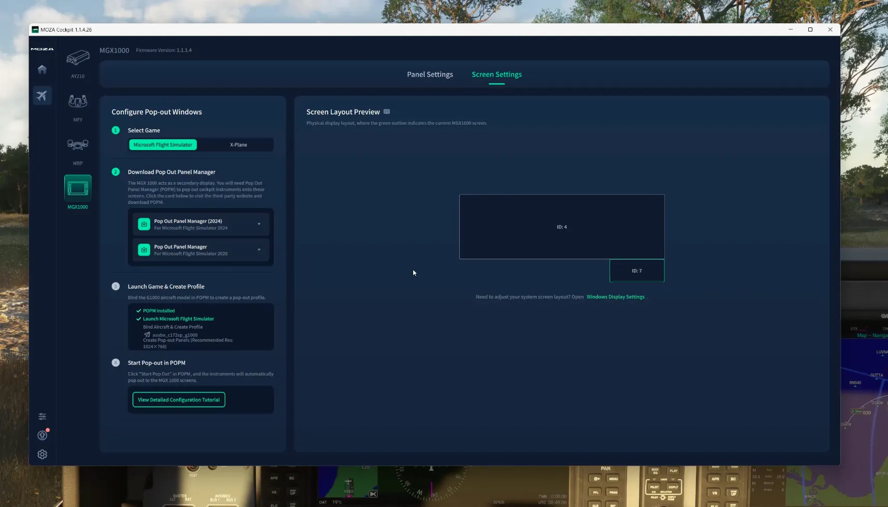The height and width of the screenshot is (507, 888).
Task: Click the PILOT button on simulator audio panel
Action: (x=654, y=487)
